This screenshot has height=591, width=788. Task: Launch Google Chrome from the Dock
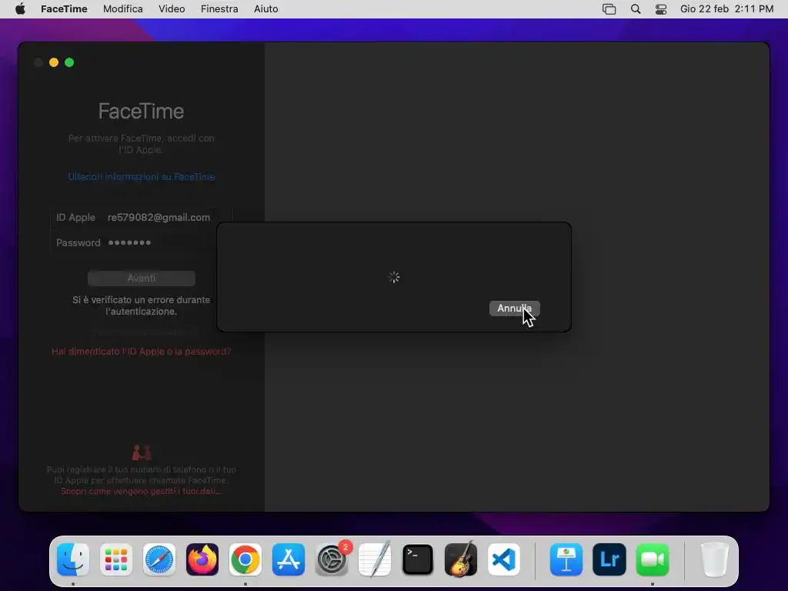tap(245, 559)
